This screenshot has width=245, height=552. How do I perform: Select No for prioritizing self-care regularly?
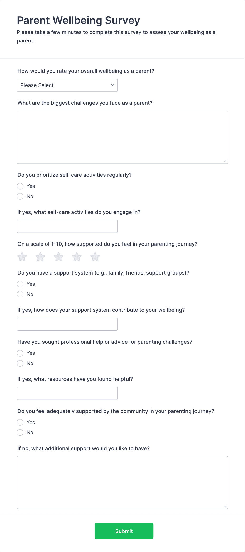coord(20,196)
